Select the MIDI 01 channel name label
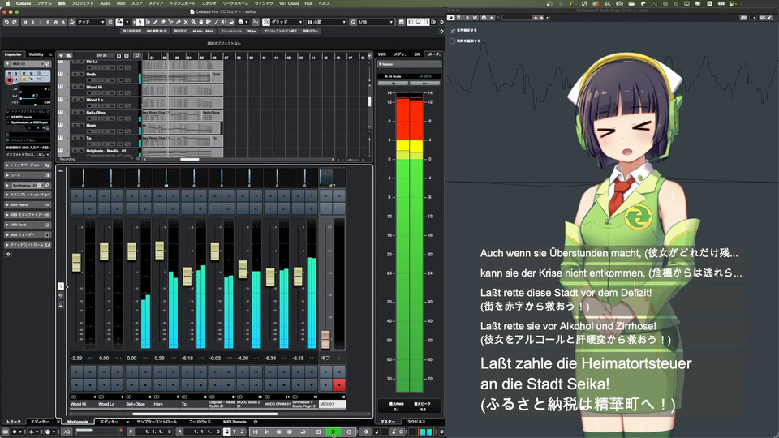 [333, 404]
